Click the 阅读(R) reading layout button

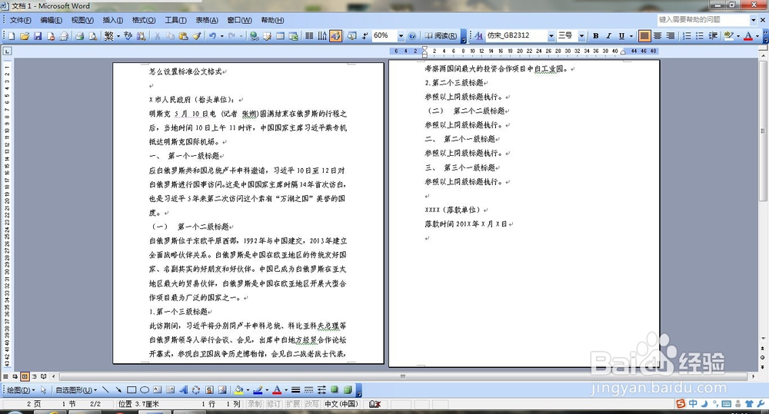[441, 36]
